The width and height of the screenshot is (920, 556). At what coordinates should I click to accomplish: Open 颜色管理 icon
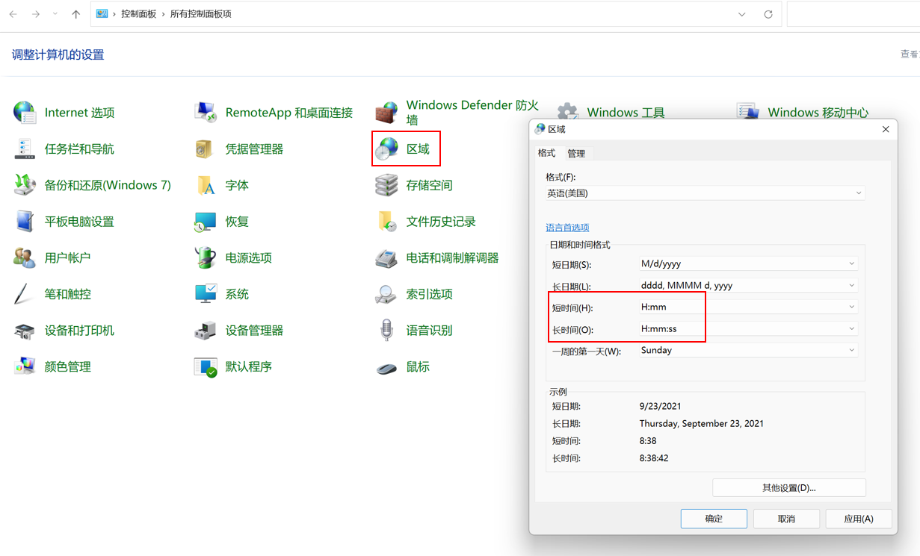[x=25, y=367]
